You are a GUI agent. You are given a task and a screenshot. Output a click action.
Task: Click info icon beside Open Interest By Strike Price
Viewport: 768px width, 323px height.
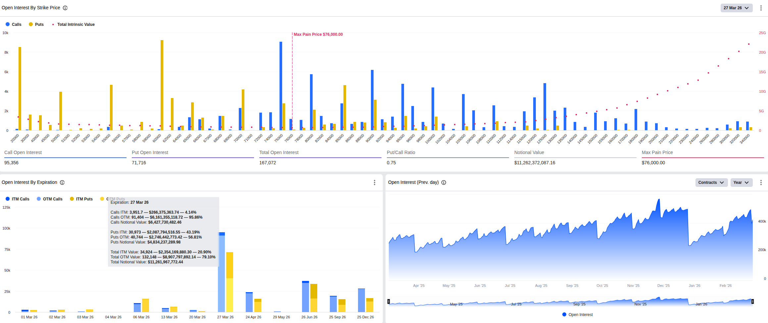point(65,8)
